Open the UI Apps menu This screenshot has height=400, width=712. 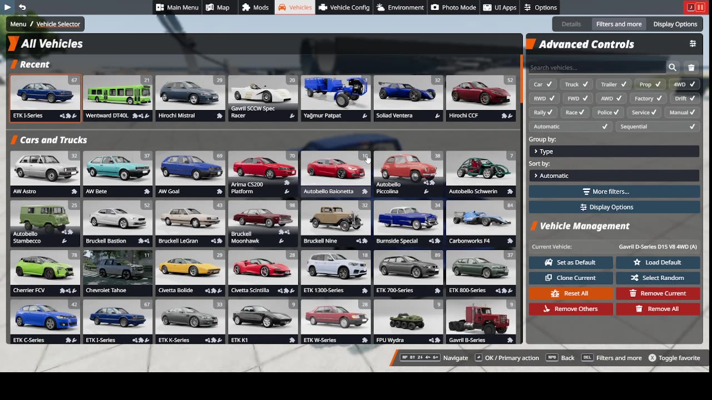(500, 7)
